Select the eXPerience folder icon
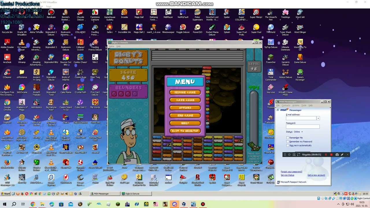The width and height of the screenshot is (370, 208). (22, 74)
